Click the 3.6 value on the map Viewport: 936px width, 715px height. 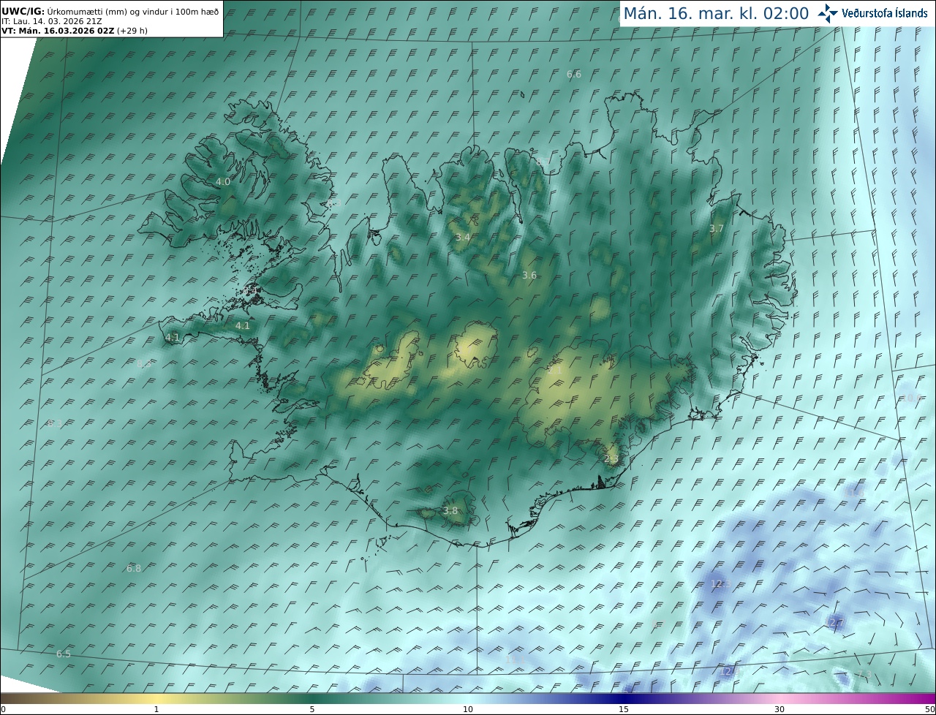pos(529,275)
